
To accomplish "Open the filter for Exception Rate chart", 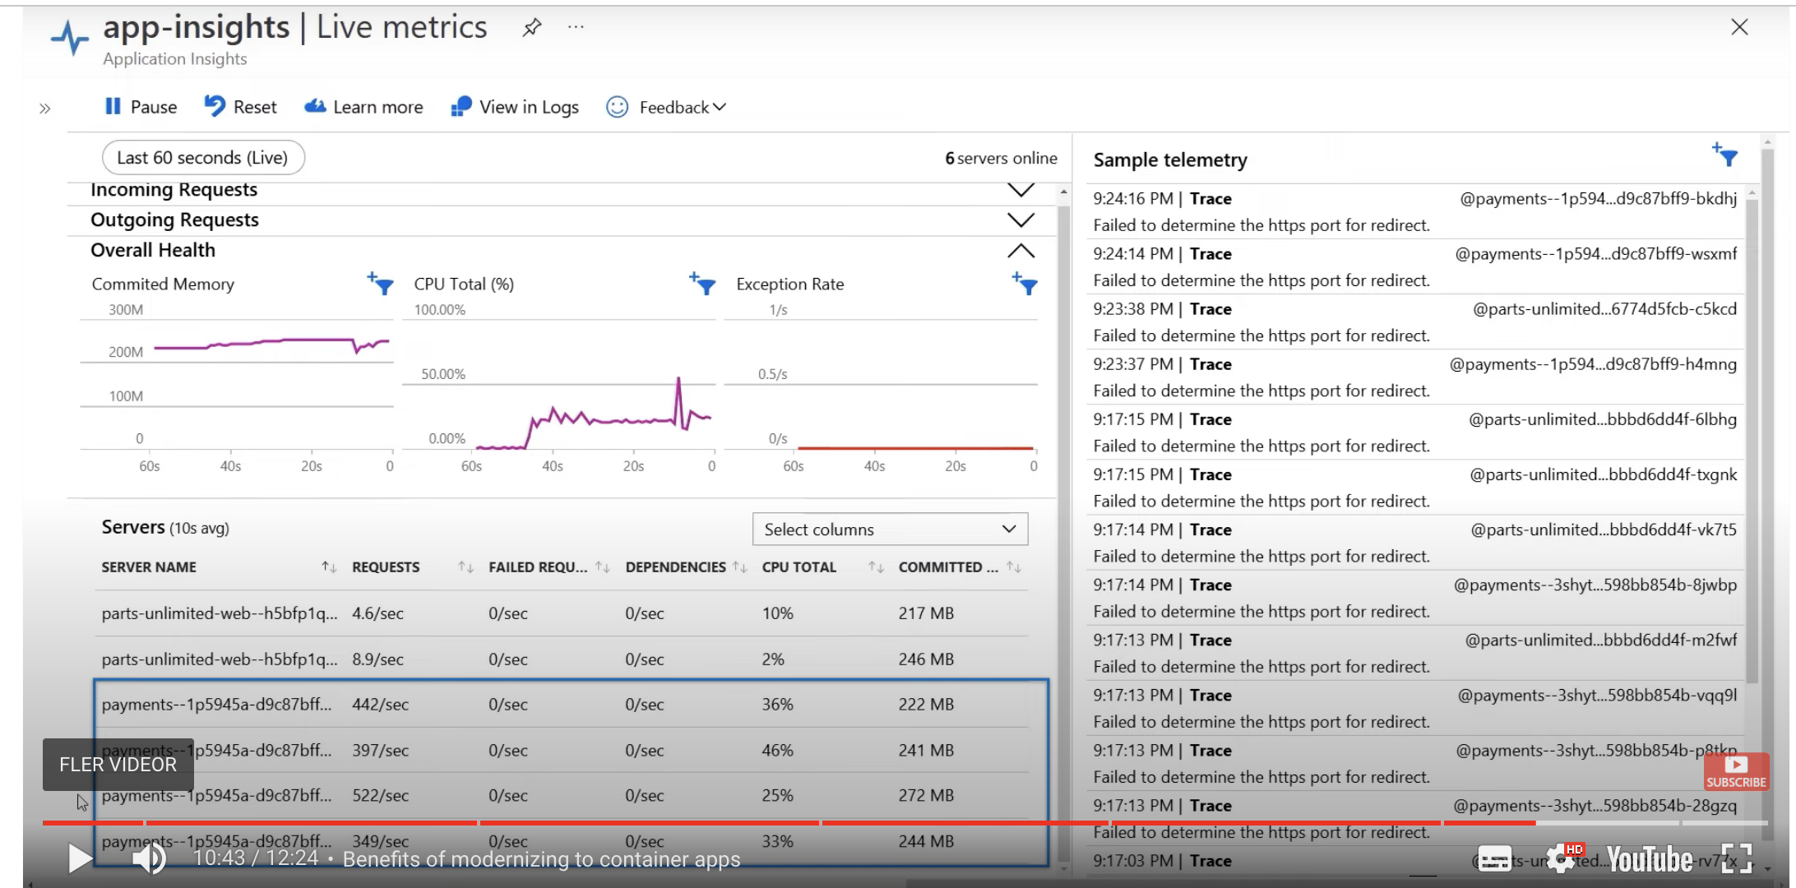I will 1025,285.
